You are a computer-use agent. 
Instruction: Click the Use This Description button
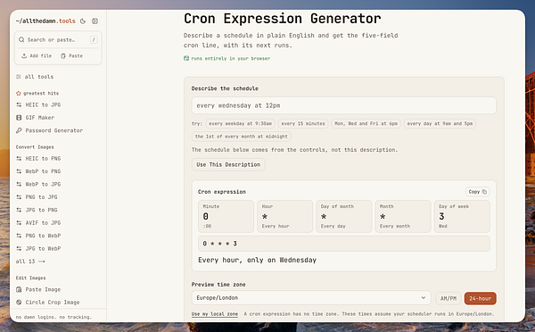pos(228,164)
